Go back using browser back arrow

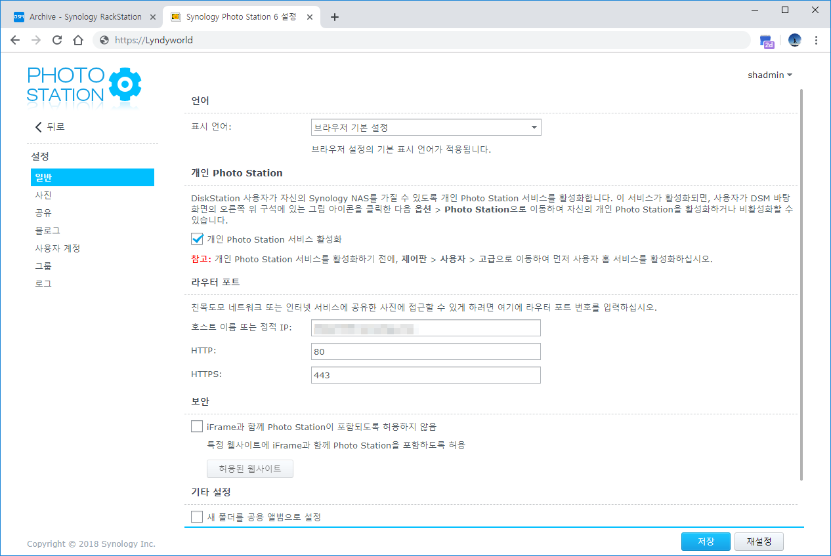pyautogui.click(x=15, y=40)
